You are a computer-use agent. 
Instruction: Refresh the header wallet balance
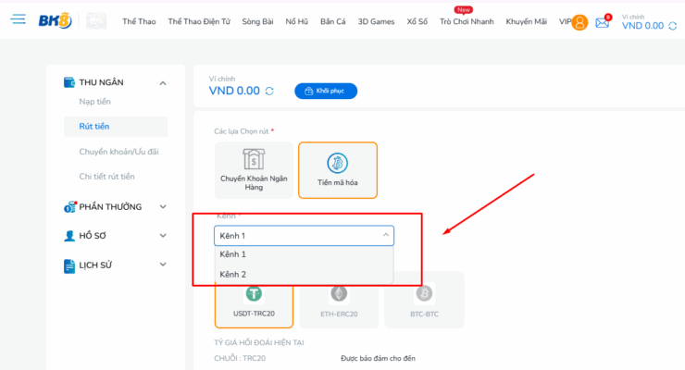tap(673, 26)
